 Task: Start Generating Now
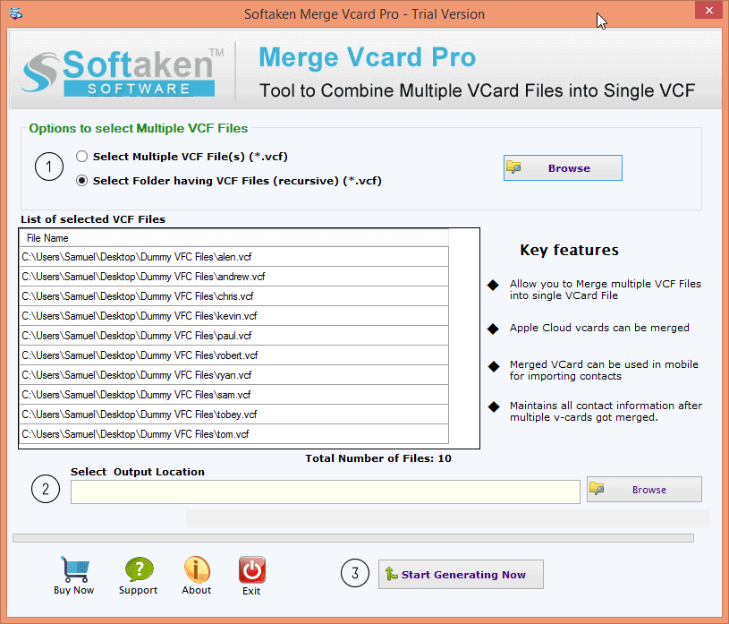[x=461, y=575]
